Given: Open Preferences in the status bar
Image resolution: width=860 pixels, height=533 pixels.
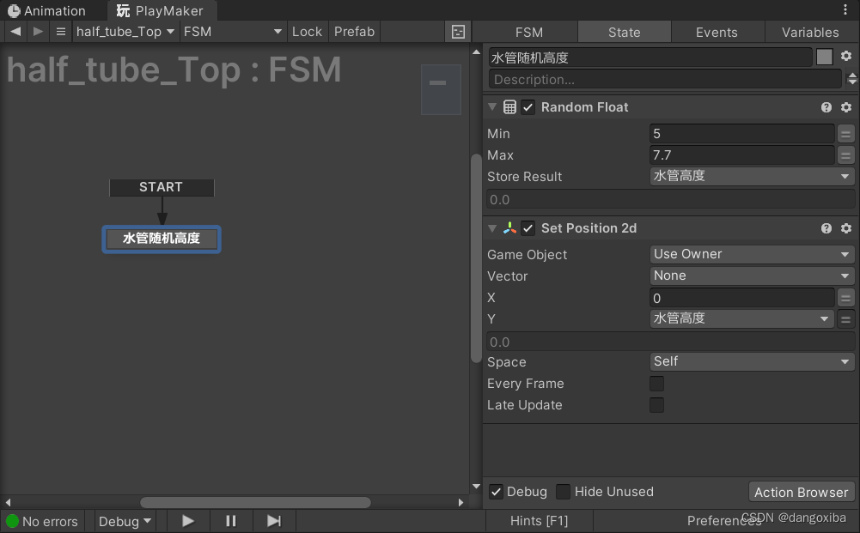Looking at the screenshot, I should coord(724,521).
